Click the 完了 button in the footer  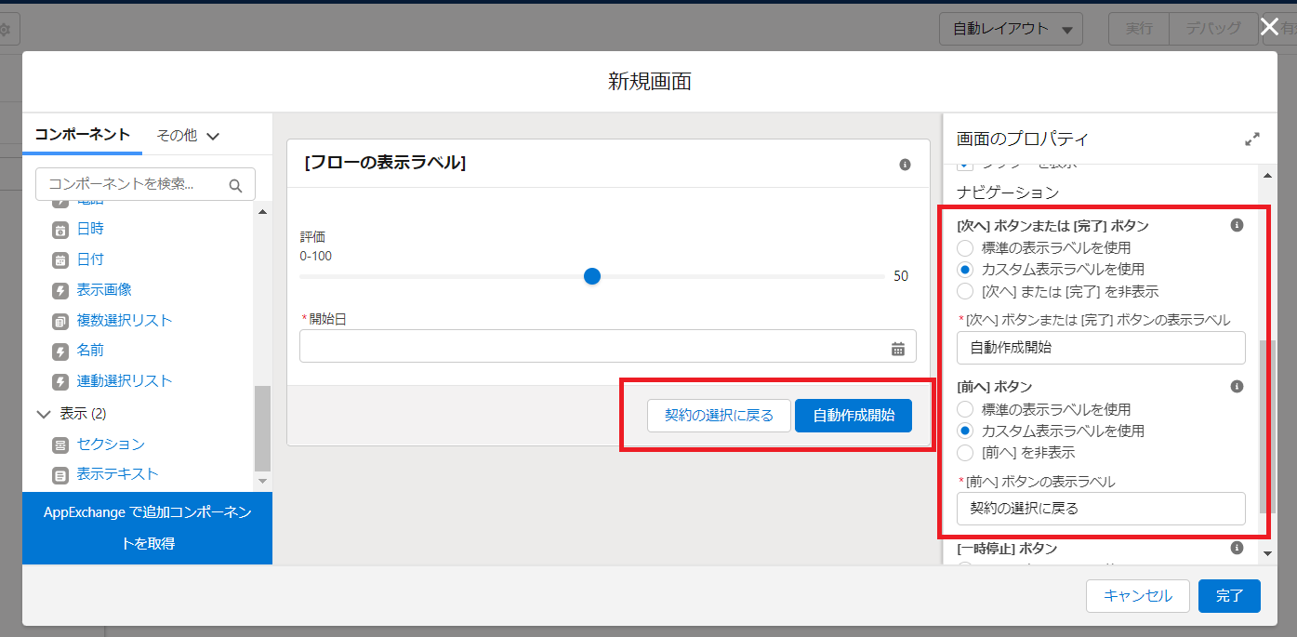click(x=1228, y=596)
